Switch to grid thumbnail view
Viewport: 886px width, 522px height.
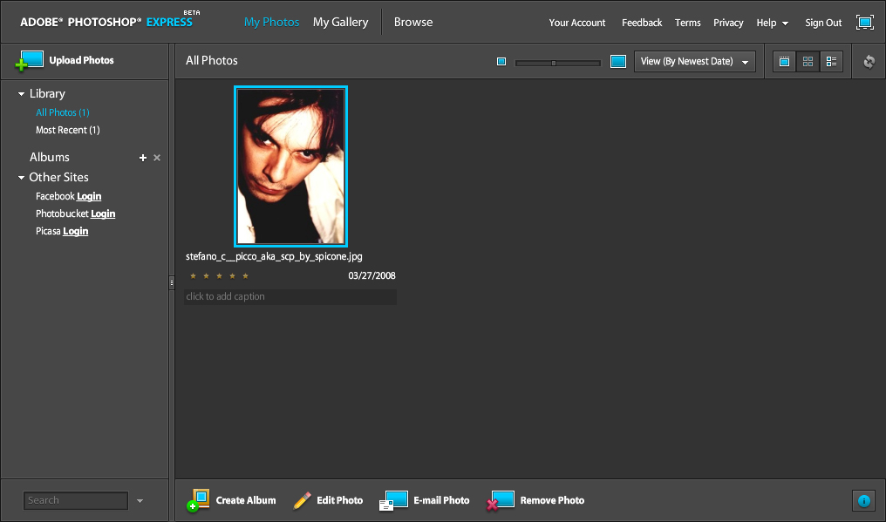point(808,62)
